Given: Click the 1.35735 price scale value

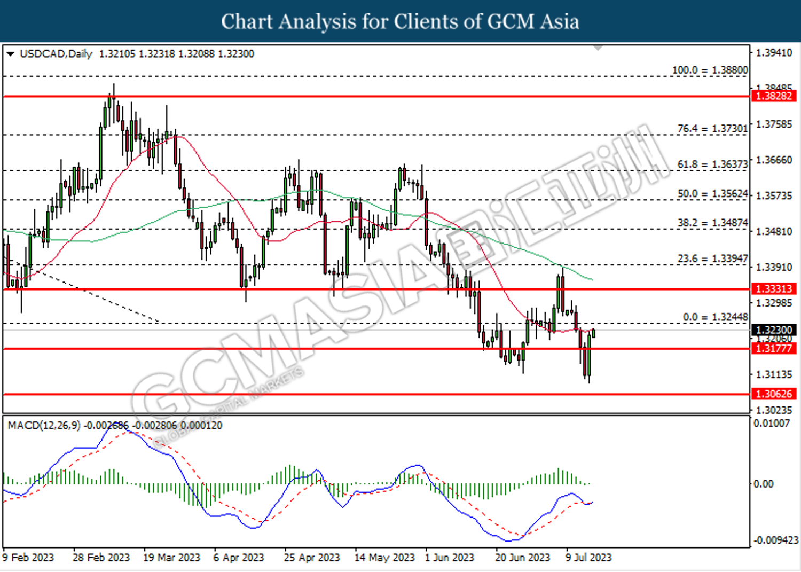Looking at the screenshot, I should 774,195.
